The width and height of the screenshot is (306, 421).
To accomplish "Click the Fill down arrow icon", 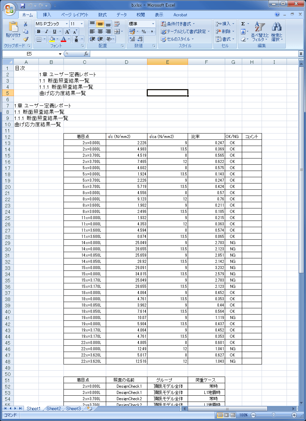I will tap(243, 32).
